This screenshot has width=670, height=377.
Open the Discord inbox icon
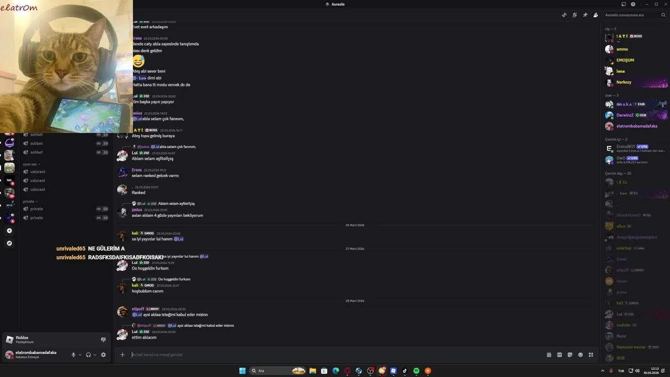[x=623, y=4]
